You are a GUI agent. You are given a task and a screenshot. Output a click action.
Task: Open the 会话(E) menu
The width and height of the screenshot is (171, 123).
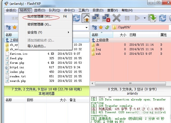pyautogui.click(x=11, y=10)
